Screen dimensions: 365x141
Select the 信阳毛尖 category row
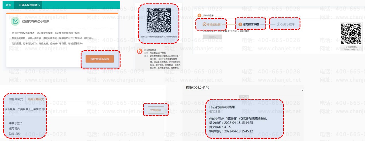(14, 128)
